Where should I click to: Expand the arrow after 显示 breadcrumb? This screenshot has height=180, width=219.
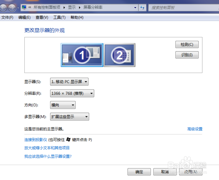80,7
